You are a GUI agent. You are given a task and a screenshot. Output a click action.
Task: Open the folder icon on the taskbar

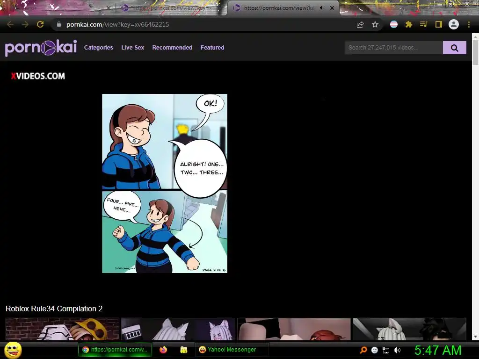[x=183, y=350]
